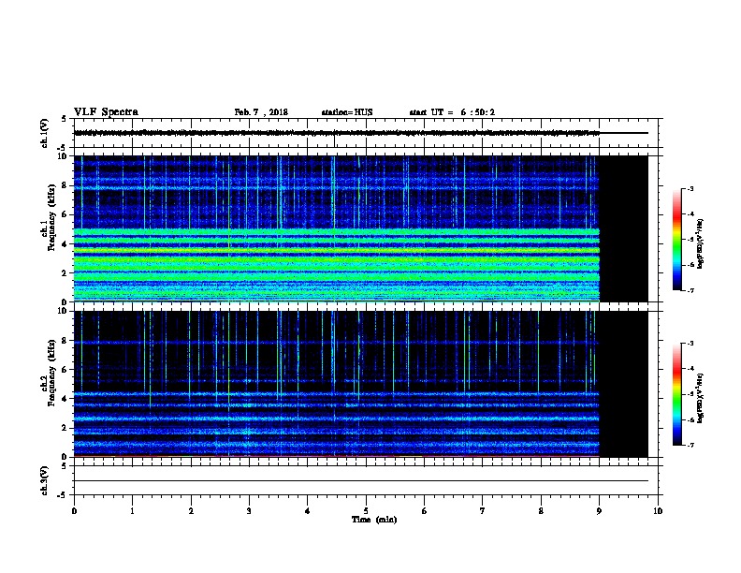Click the "station=HUS" header label
Image resolution: width=741 pixels, height=573 pixels.
click(x=347, y=112)
